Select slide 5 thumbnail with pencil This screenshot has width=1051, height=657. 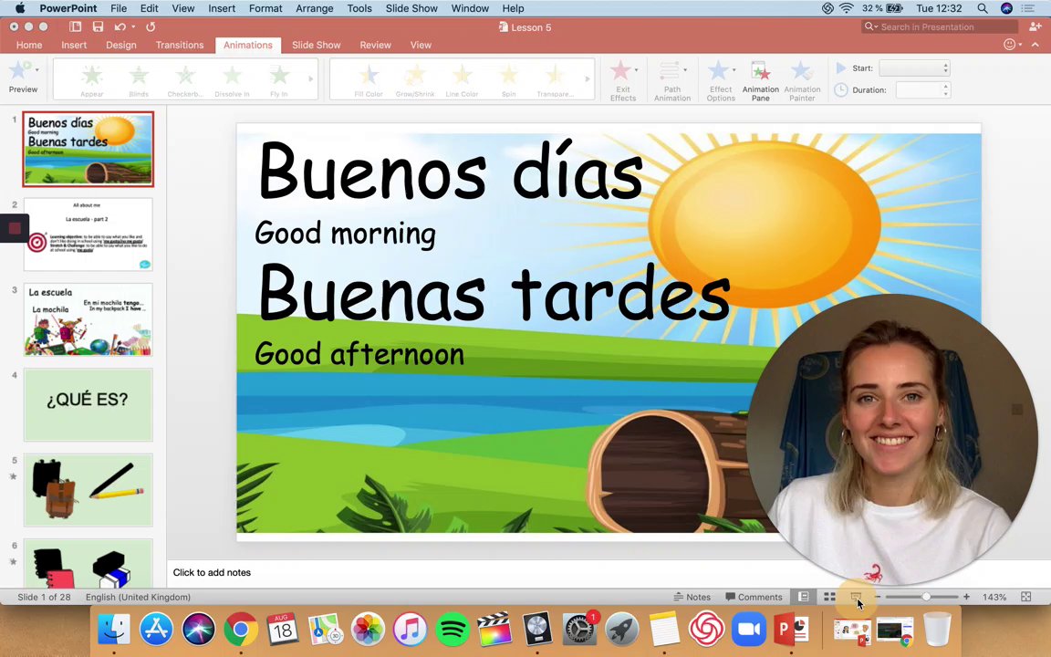point(88,489)
